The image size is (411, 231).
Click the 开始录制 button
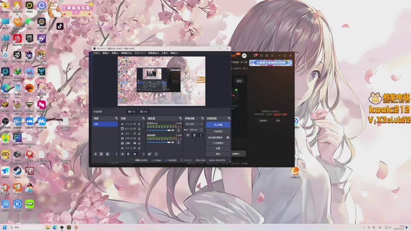pyautogui.click(x=218, y=131)
